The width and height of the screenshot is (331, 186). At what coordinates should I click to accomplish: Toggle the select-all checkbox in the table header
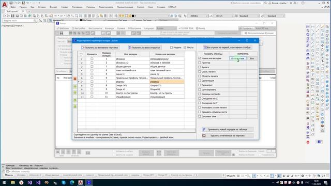81,54
